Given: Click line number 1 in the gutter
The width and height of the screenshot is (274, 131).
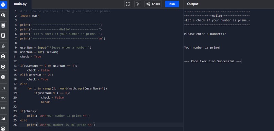Looking at the screenshot, I should [x=16, y=11].
